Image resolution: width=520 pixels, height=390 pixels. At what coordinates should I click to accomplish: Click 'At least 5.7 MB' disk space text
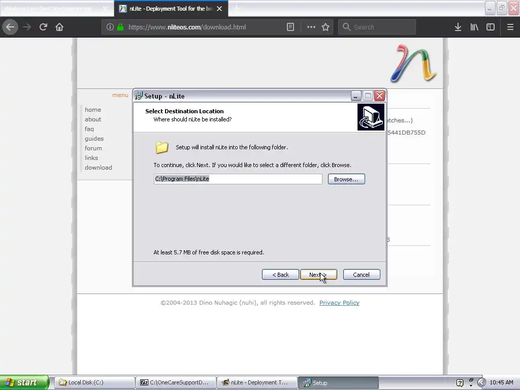click(209, 252)
